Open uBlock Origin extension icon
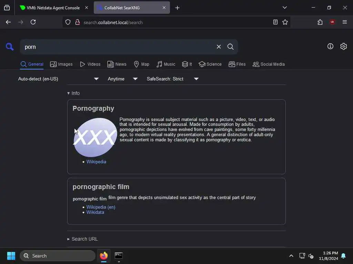The image size is (353, 264). [332, 22]
